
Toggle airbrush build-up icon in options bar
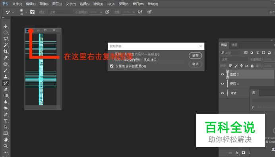pos(140,12)
